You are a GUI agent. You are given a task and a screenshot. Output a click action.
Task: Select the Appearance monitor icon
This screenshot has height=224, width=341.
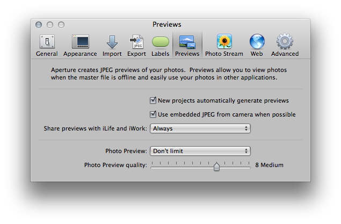tap(81, 41)
